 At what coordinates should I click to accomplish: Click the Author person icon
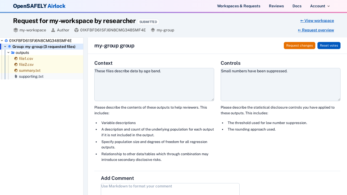53,30
